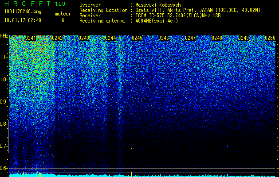Click the 0.8 frequency axis label
The image size is (279, 177).
click(x=4, y=124)
